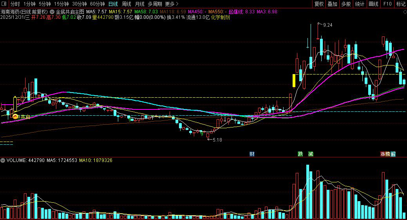Switch to 周线 weekly chart
407x220 pixels.
(127, 4)
